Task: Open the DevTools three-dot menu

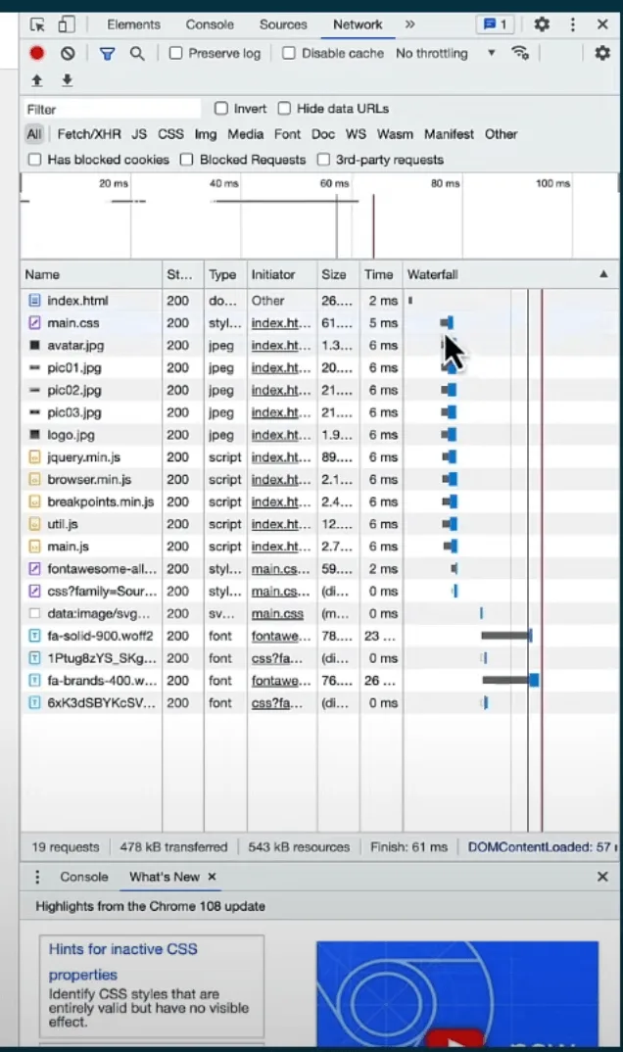Action: pos(572,24)
